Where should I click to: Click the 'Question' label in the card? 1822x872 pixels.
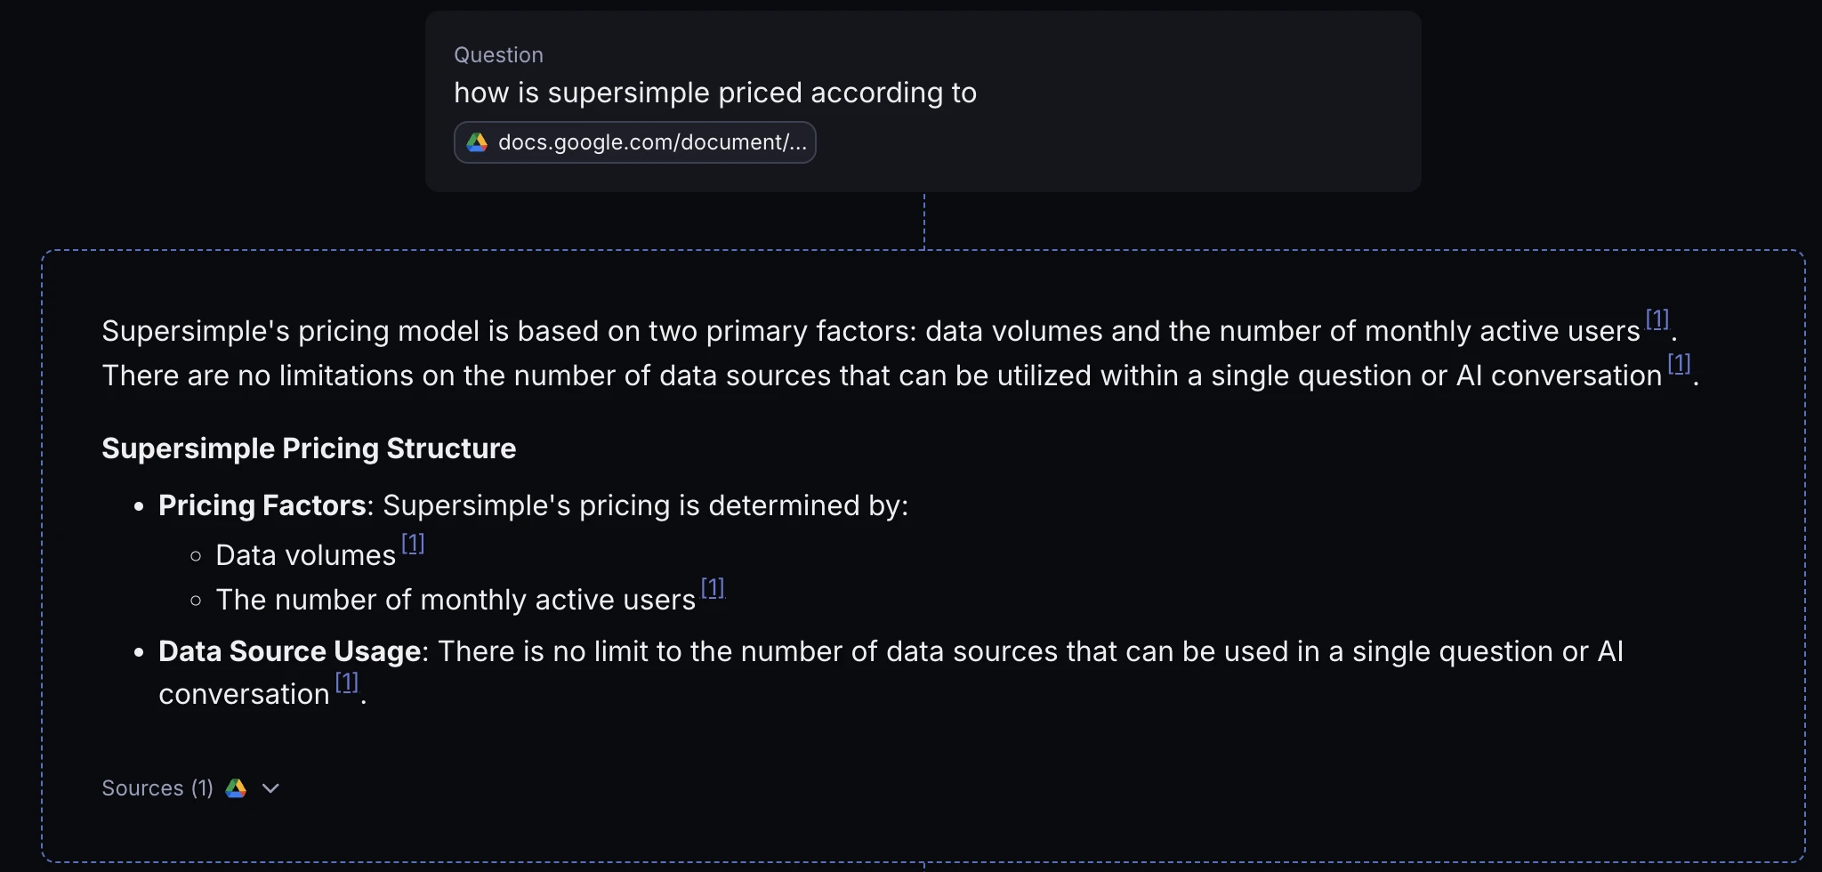coord(498,55)
